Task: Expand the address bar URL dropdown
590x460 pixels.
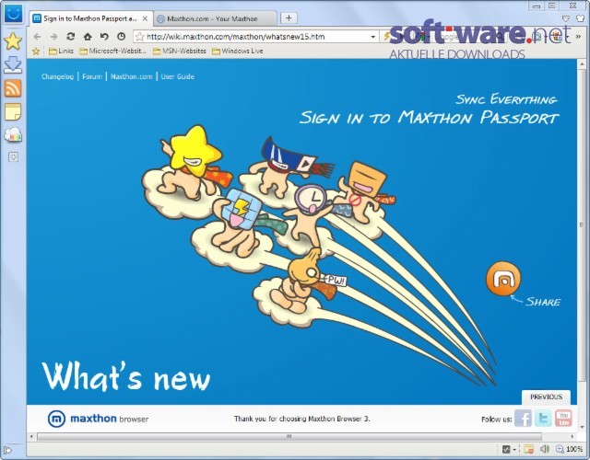Action: click(x=372, y=37)
